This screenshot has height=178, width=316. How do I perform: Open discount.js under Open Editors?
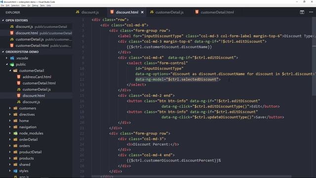pos(36,27)
